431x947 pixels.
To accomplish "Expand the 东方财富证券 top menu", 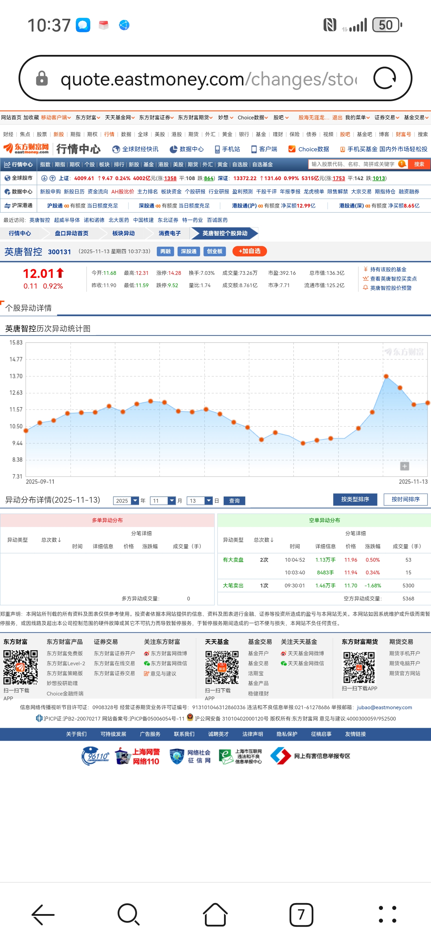I will point(156,118).
